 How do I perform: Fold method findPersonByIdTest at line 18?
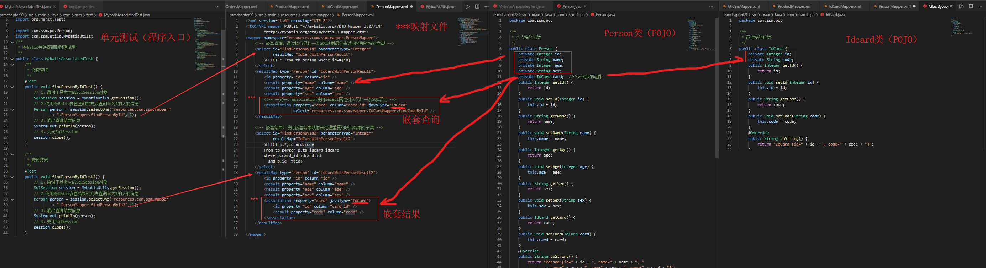tap(12, 87)
